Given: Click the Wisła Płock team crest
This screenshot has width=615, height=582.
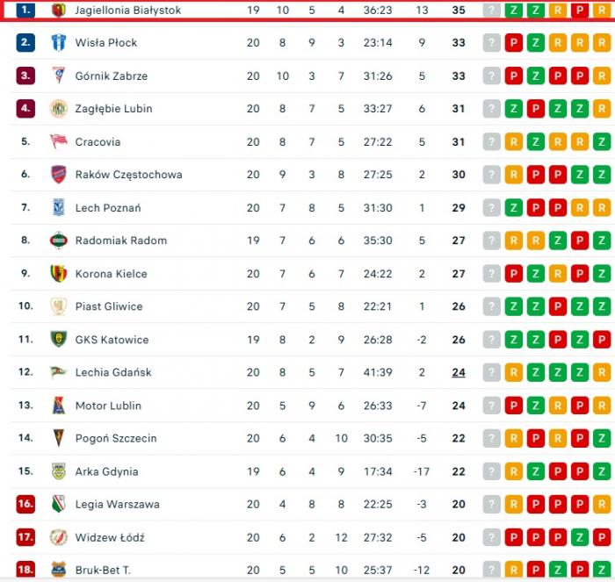Looking at the screenshot, I should (58, 43).
